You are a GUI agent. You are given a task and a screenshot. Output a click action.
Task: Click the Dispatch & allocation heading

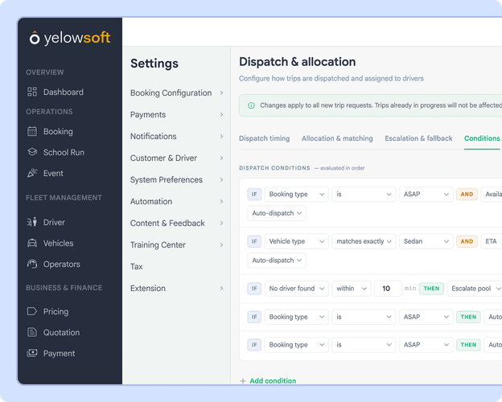pyautogui.click(x=297, y=62)
